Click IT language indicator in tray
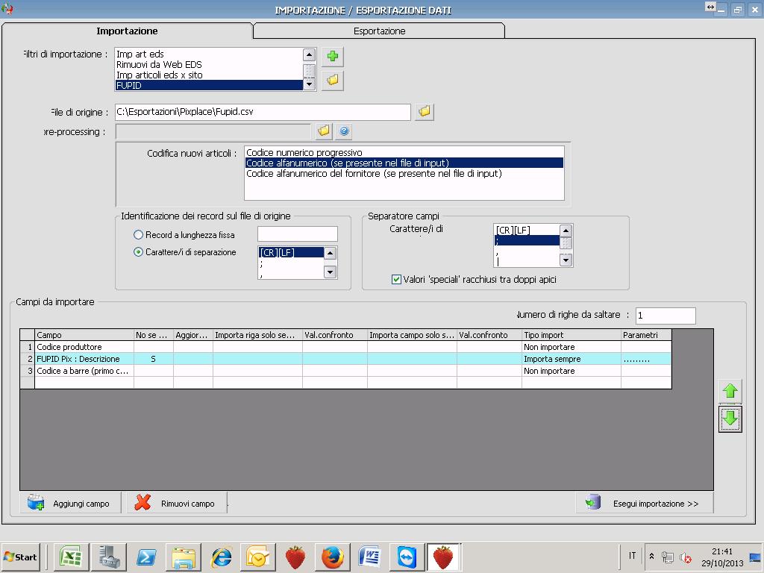The image size is (764, 573). (x=632, y=556)
